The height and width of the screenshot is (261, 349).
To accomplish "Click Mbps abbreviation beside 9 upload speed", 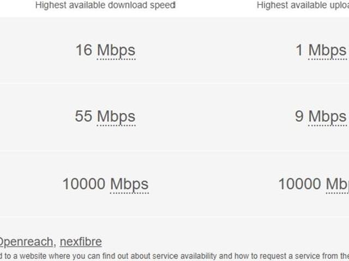I will coord(327,116).
